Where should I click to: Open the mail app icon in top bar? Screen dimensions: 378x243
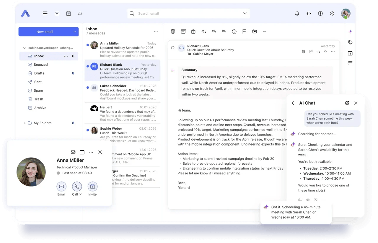click(57, 14)
